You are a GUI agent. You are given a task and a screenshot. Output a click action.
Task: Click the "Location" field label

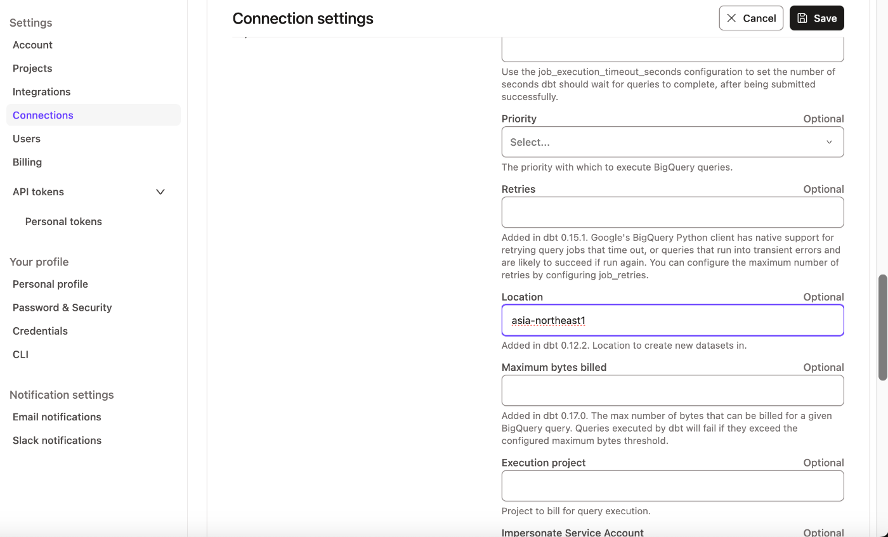coord(522,297)
